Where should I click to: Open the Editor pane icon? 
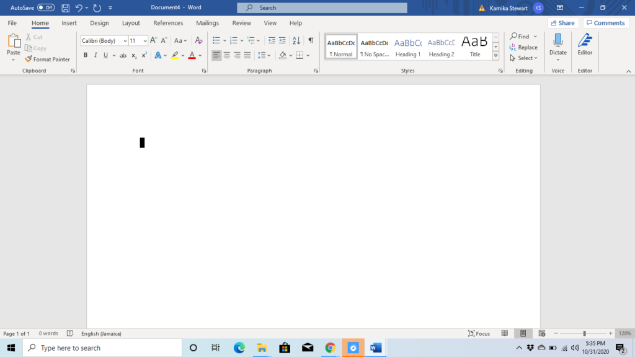[585, 40]
